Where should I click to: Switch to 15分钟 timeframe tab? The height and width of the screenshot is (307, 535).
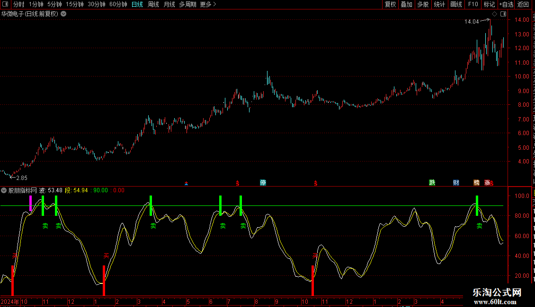(x=74, y=4)
